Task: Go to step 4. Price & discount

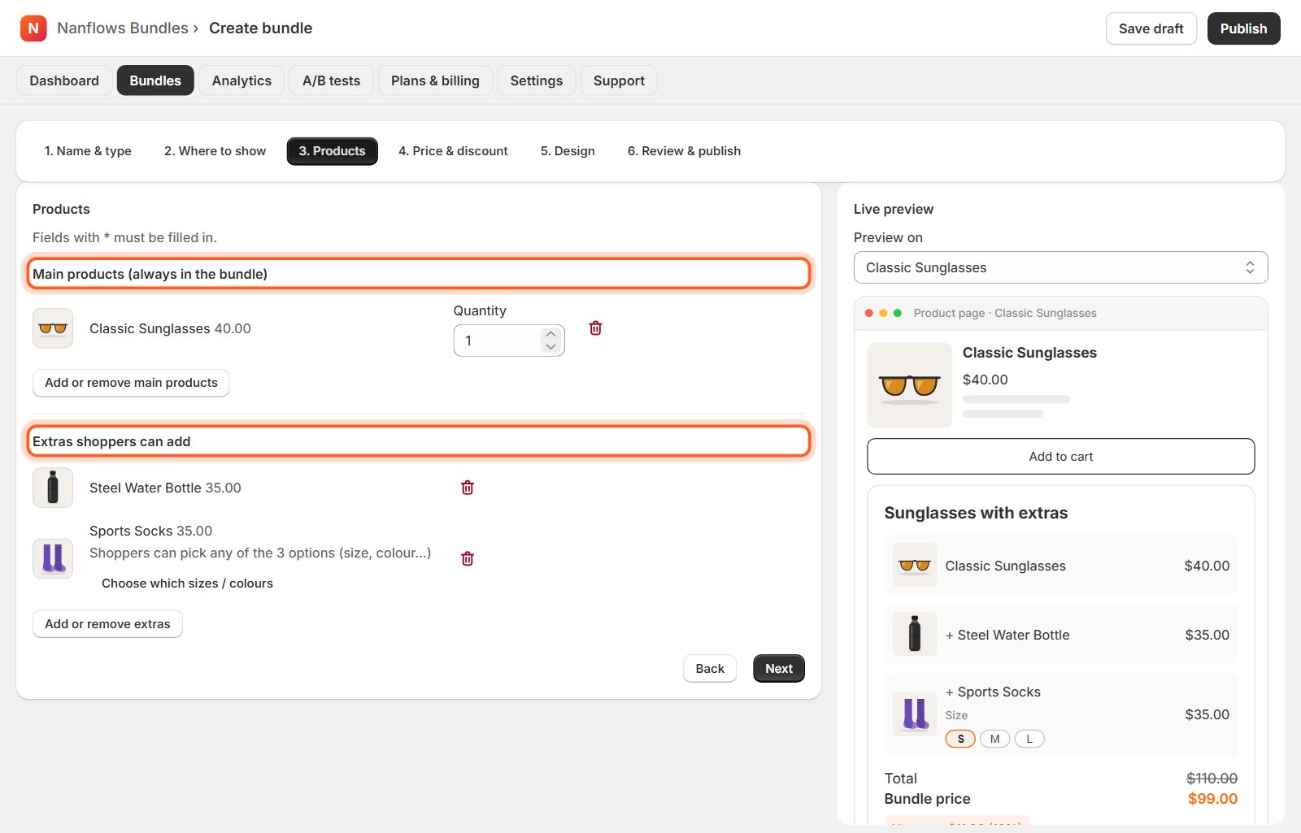Action: (453, 151)
